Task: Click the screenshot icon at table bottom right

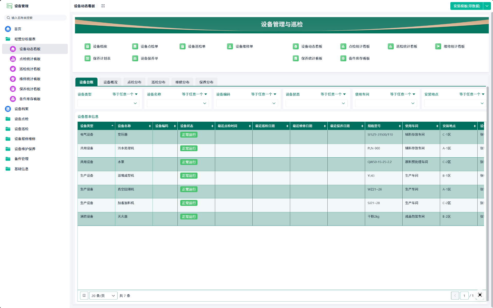Action: tap(480, 295)
